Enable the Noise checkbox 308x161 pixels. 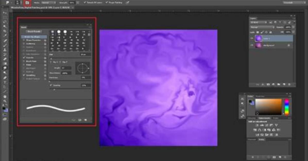point(24,65)
